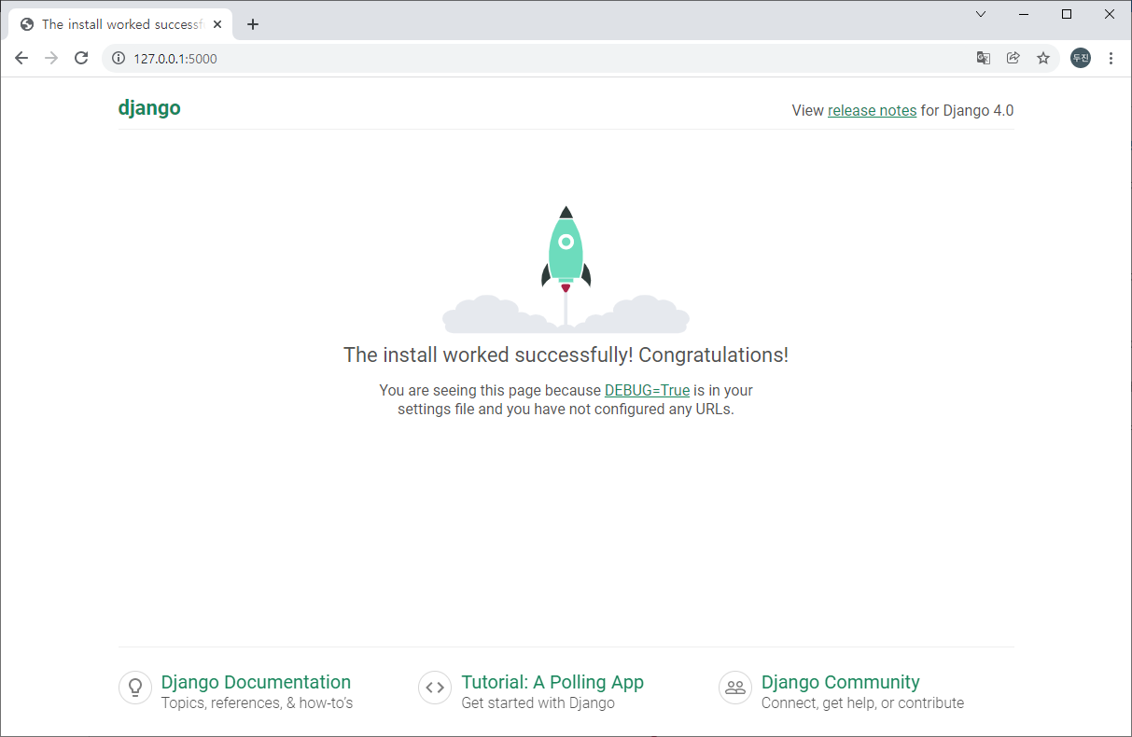
Task: Click the code brackets tutorial icon
Action: (435, 688)
